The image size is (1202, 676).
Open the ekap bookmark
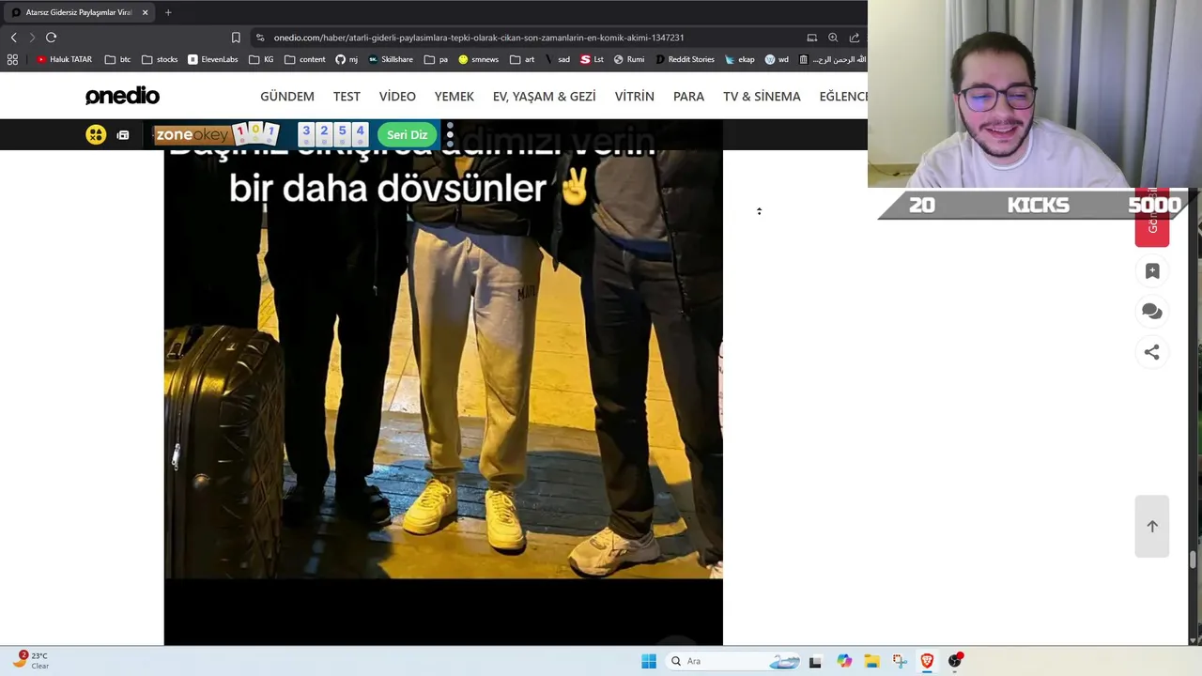pos(740,59)
